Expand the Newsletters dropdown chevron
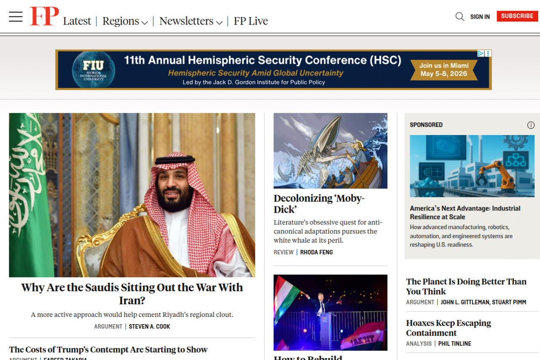The width and height of the screenshot is (540, 360). pyautogui.click(x=219, y=22)
